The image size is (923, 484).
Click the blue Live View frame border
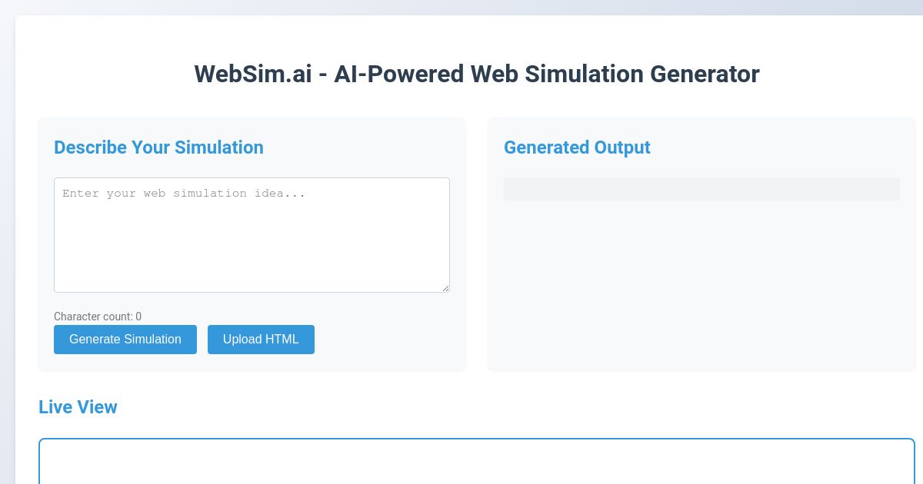pos(476,439)
